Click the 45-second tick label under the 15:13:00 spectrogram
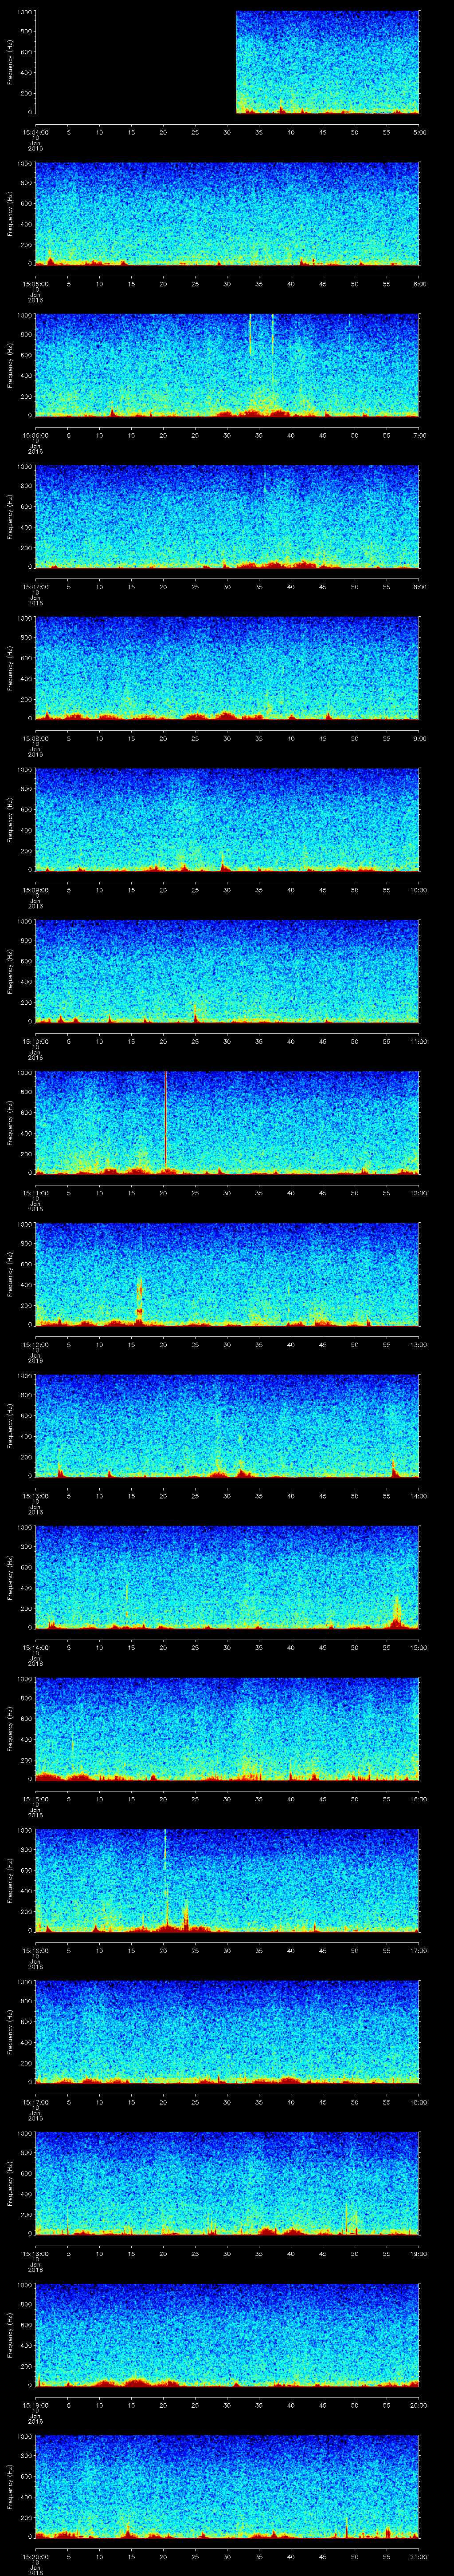Viewport: 454px width, 2576px height. click(x=323, y=1495)
